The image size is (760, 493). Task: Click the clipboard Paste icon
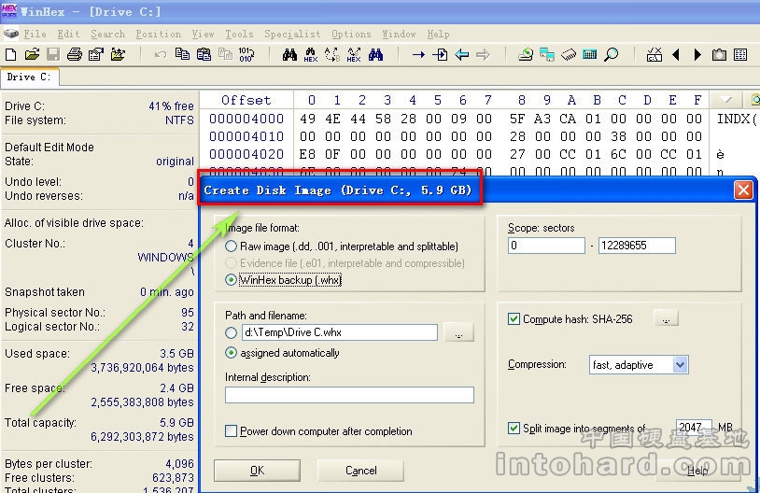tap(204, 54)
